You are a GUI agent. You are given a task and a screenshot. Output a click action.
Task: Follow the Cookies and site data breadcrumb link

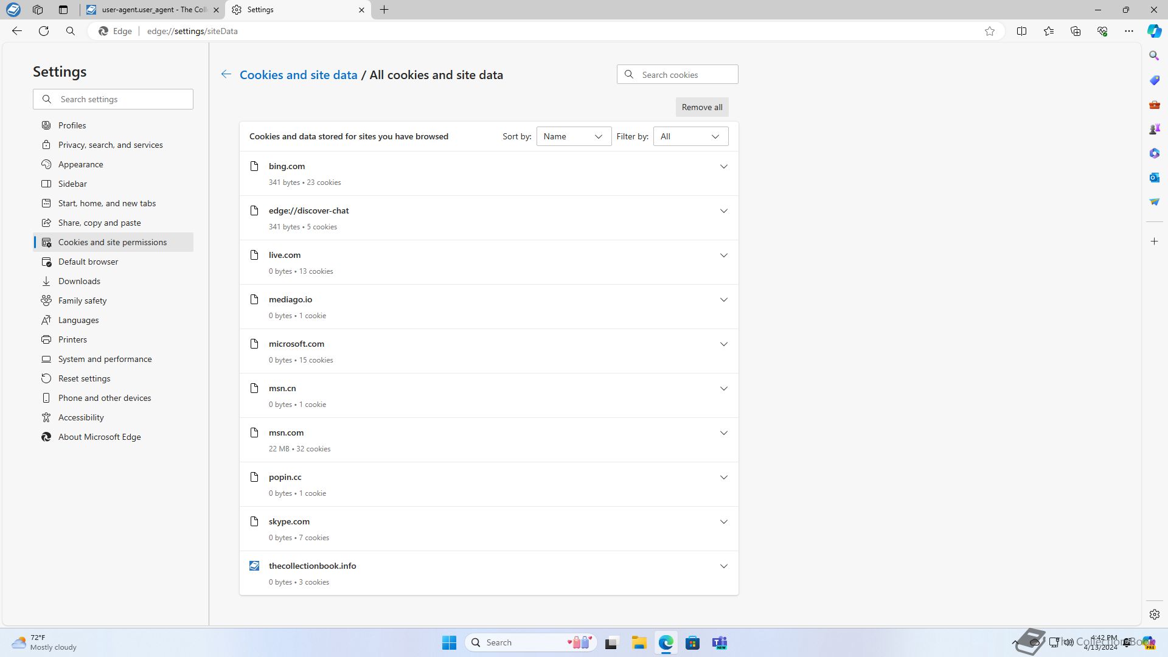click(298, 75)
